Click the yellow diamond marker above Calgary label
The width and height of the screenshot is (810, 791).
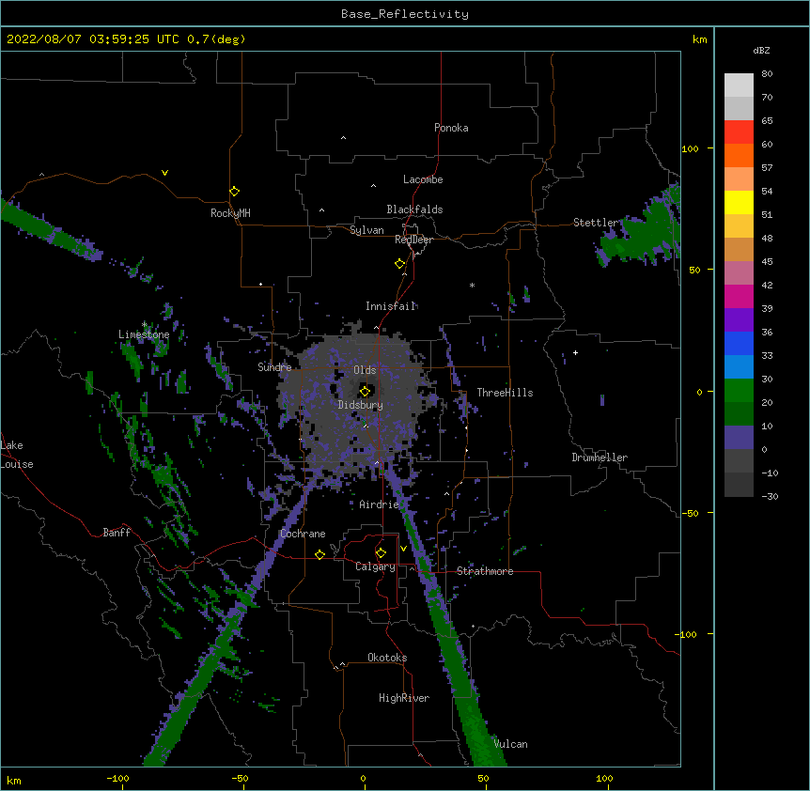pos(381,553)
